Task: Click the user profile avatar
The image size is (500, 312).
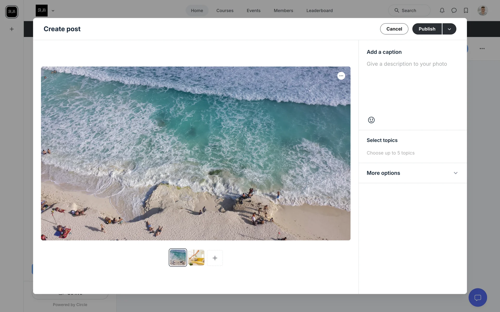Action: click(x=482, y=11)
